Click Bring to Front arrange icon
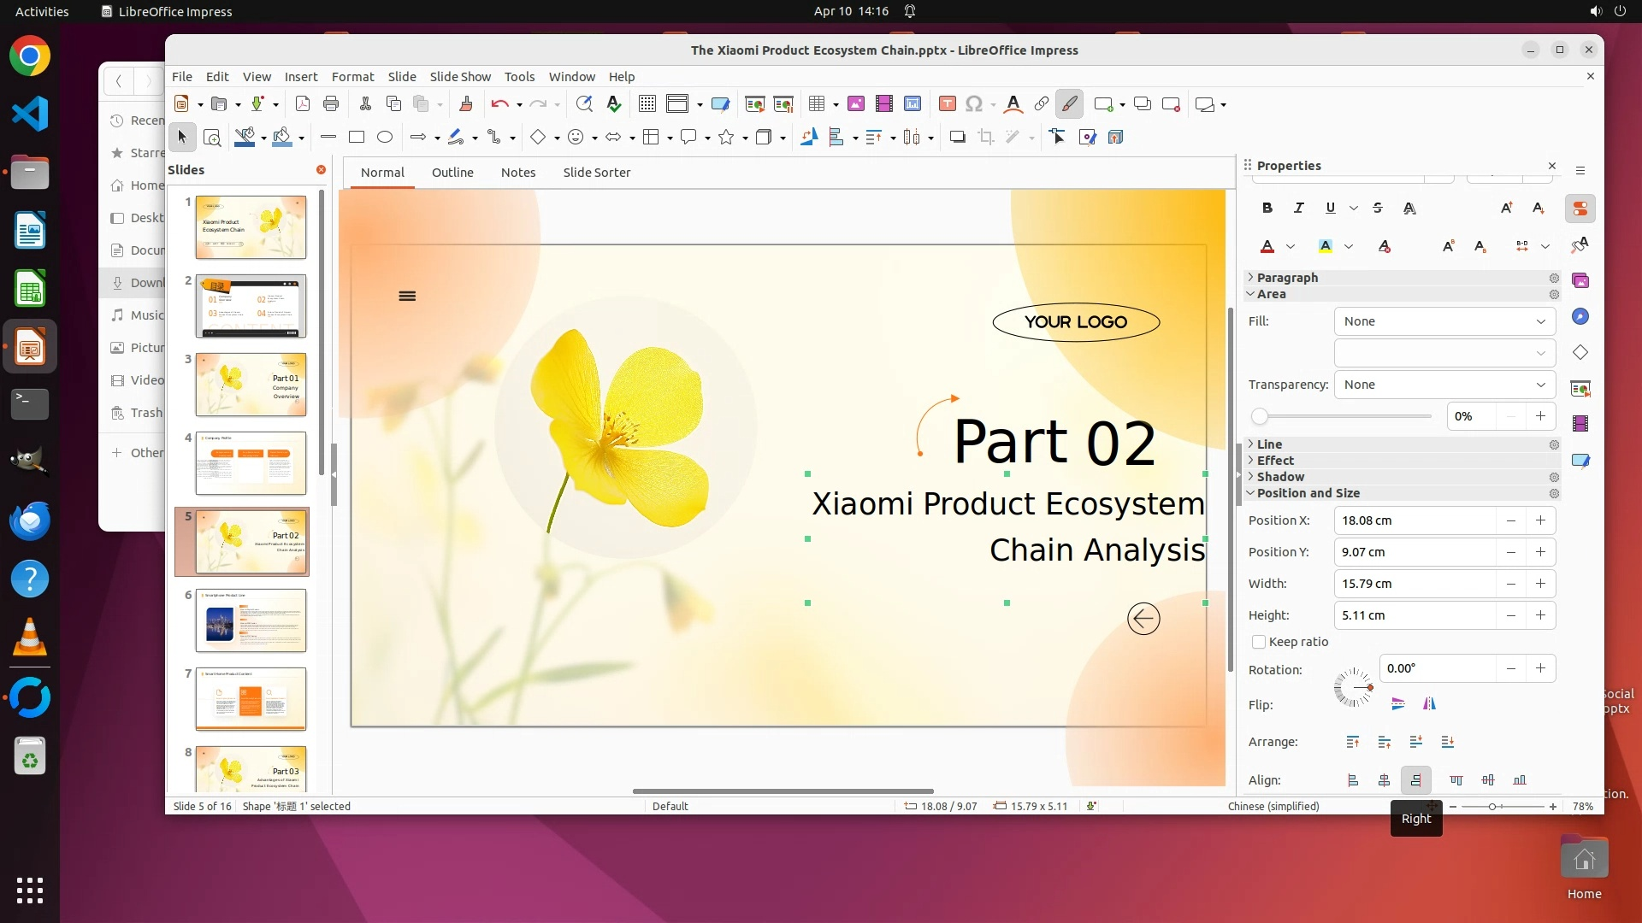The height and width of the screenshot is (923, 1642). click(1352, 742)
